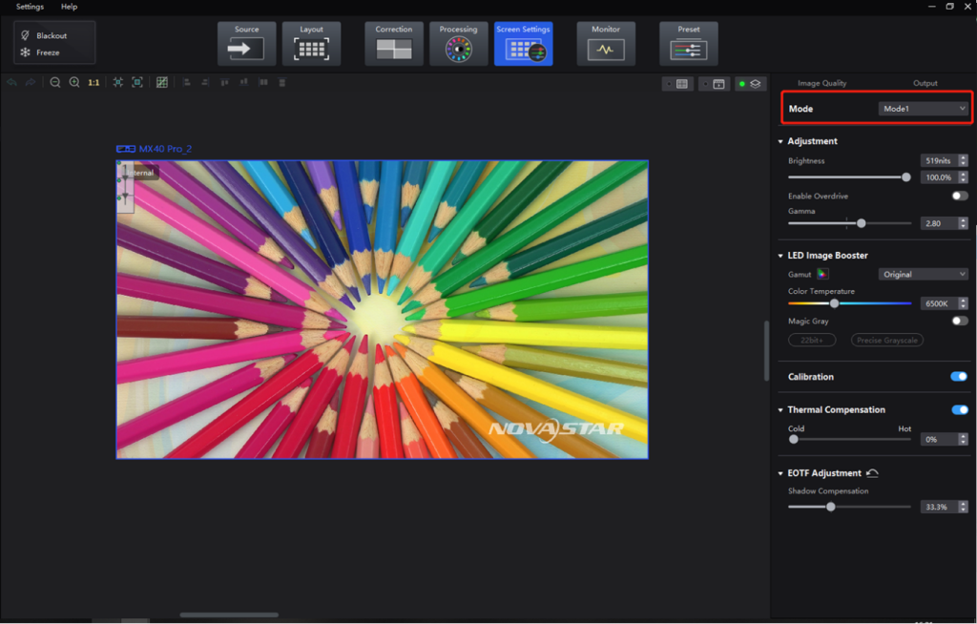The width and height of the screenshot is (977, 624).
Task: Click the align right icon
Action: pos(205,82)
